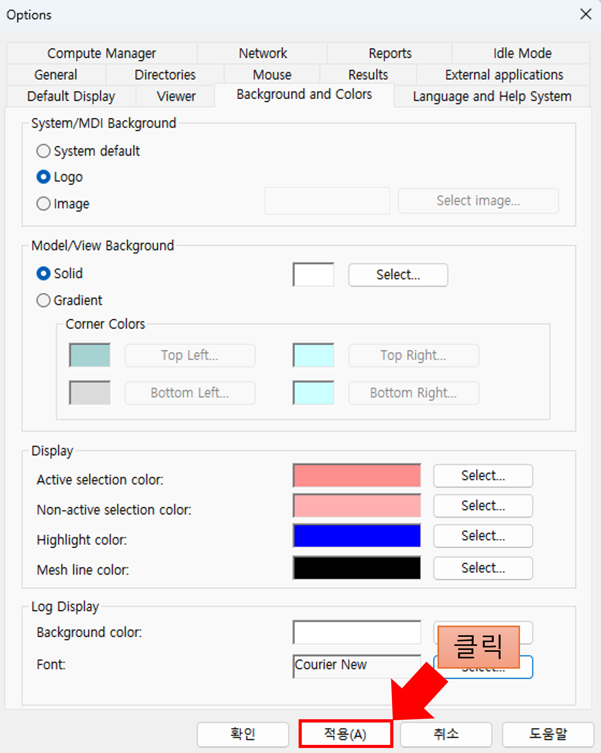Click the Bottom Right corner color button

coord(413,393)
